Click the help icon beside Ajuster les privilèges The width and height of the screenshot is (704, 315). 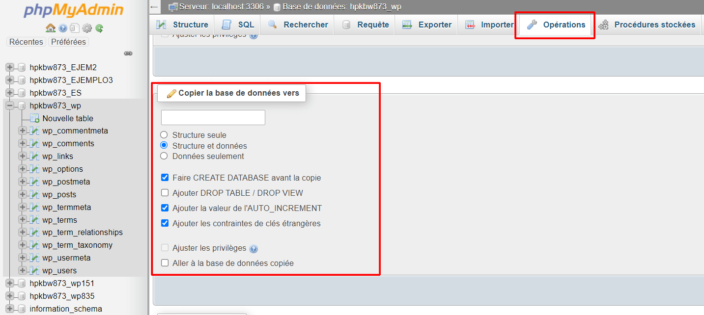click(253, 249)
